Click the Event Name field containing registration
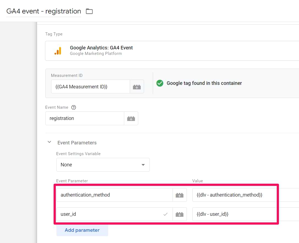 point(85,119)
